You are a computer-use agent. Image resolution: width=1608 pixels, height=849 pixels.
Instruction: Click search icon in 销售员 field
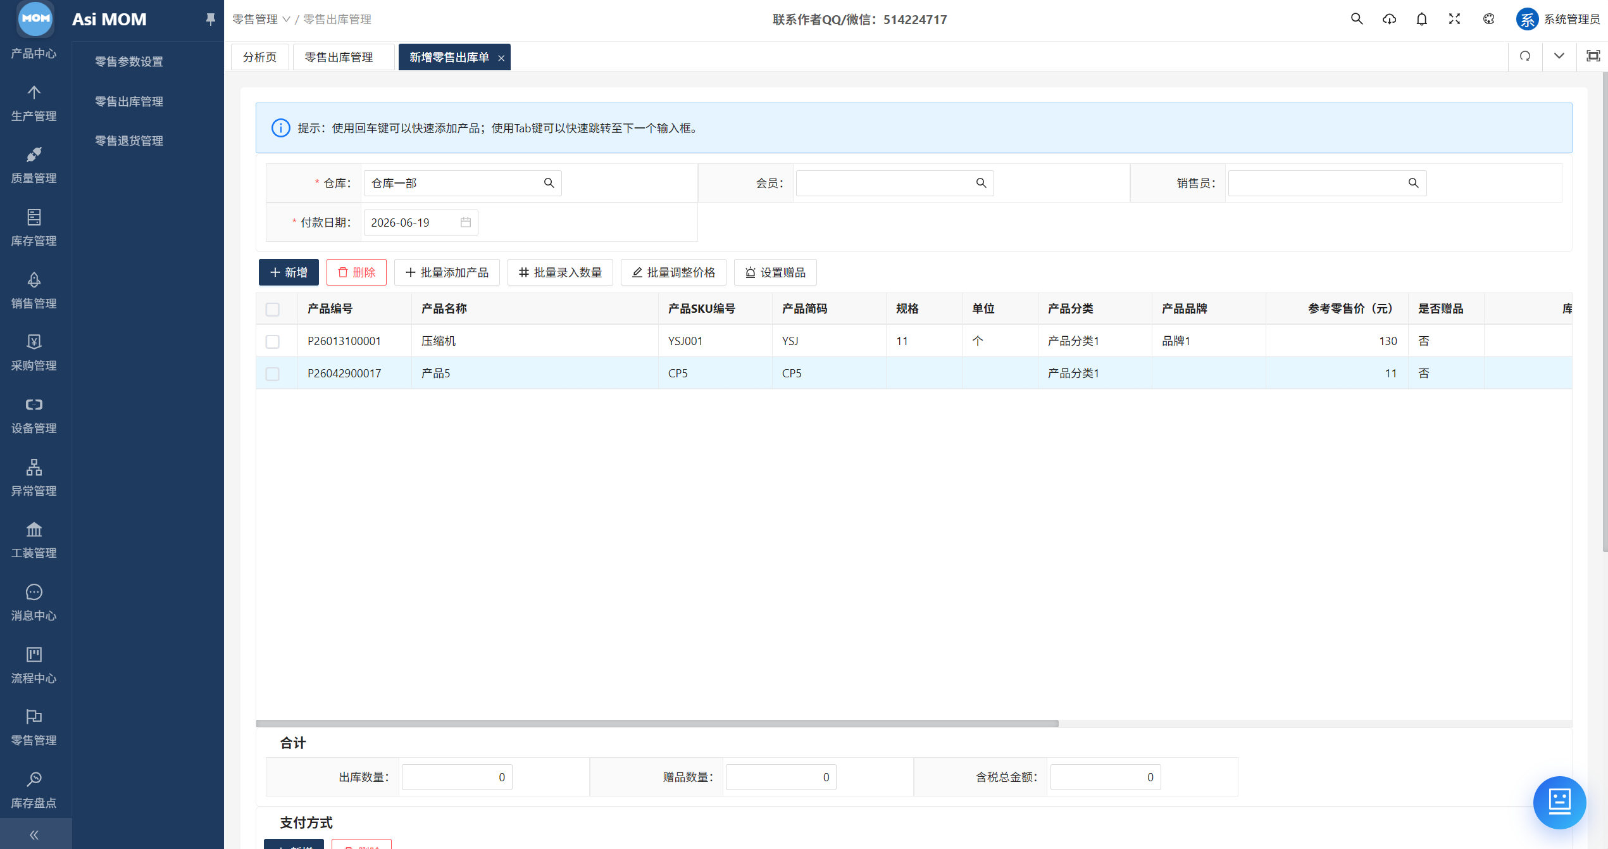1413,183
